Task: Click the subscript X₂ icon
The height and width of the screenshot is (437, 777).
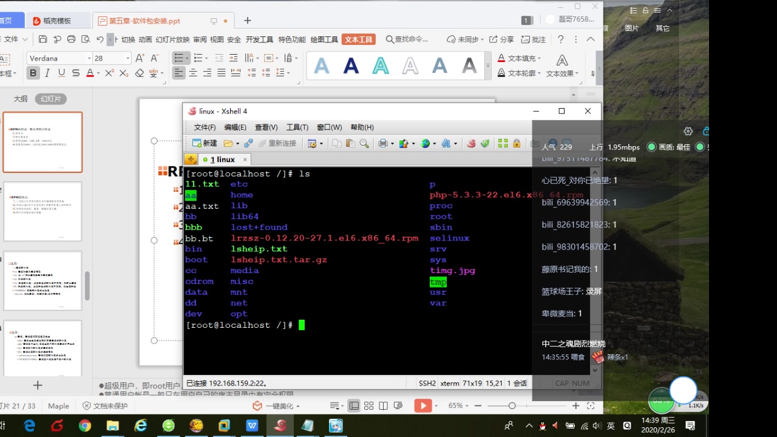Action: (124, 73)
